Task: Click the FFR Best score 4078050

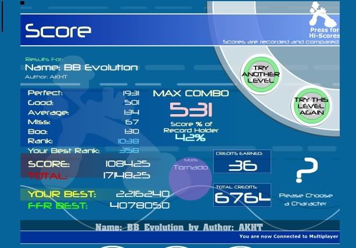Action: tap(139, 205)
